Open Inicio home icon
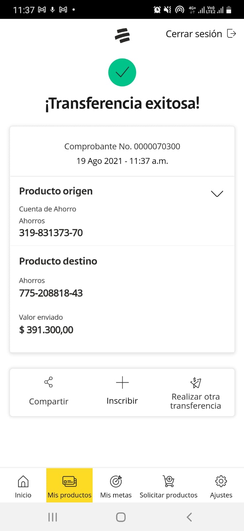 (x=23, y=481)
